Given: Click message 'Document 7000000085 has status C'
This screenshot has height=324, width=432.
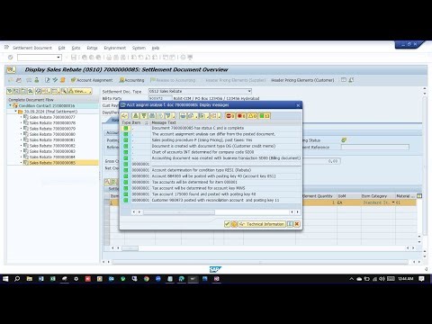Looking at the screenshot, I should point(198,128).
